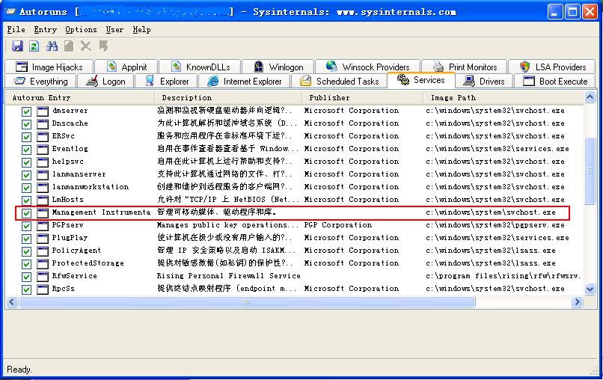Toggle the Eventlog service checkbox

pyautogui.click(x=26, y=150)
